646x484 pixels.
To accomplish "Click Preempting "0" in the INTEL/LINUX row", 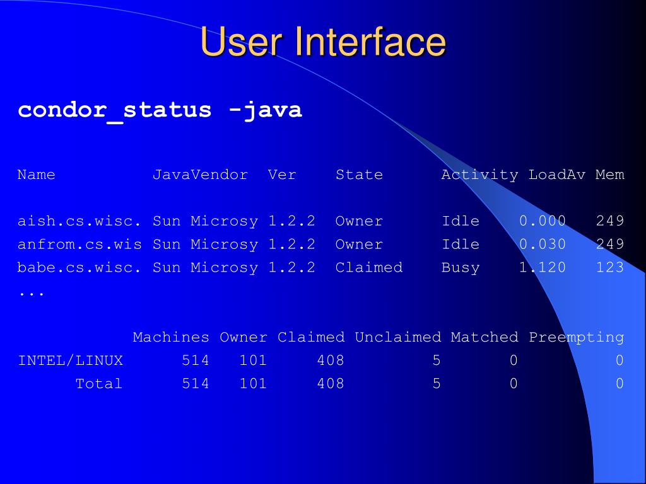I will 620,360.
